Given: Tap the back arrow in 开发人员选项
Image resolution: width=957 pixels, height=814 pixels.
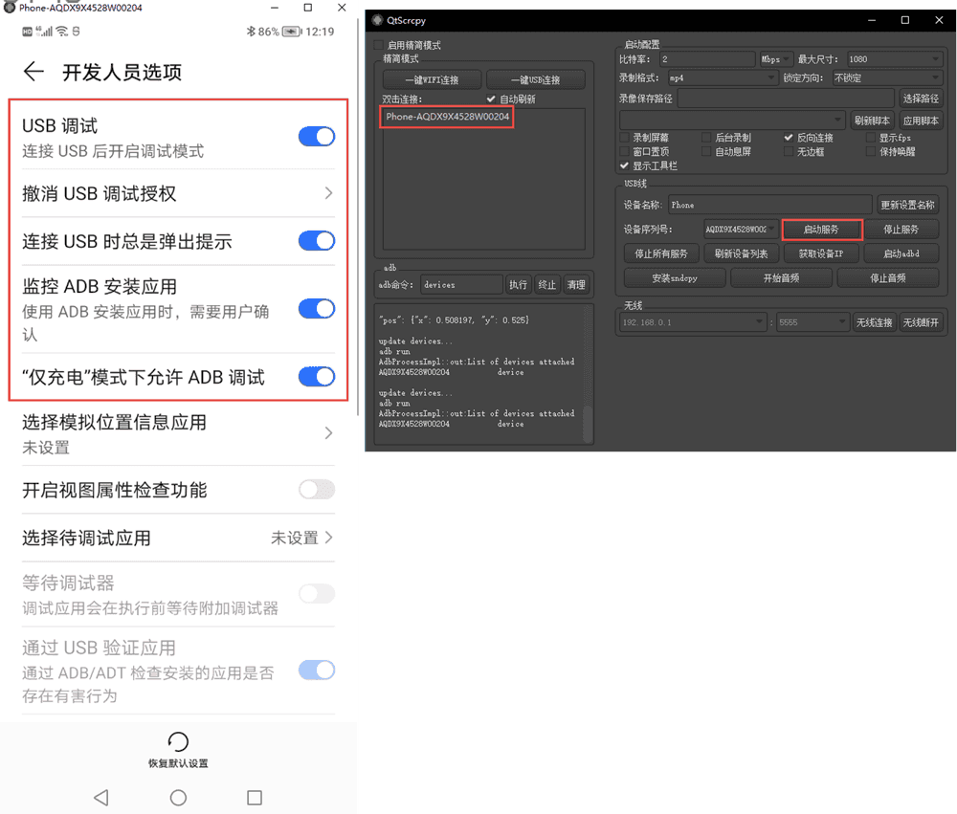Looking at the screenshot, I should click(34, 72).
